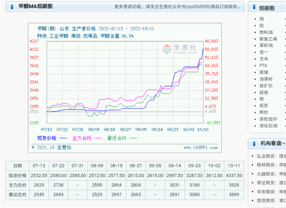Click the 现货价格 legend entry
Viewport: 286px width, 208px height.
[52, 138]
